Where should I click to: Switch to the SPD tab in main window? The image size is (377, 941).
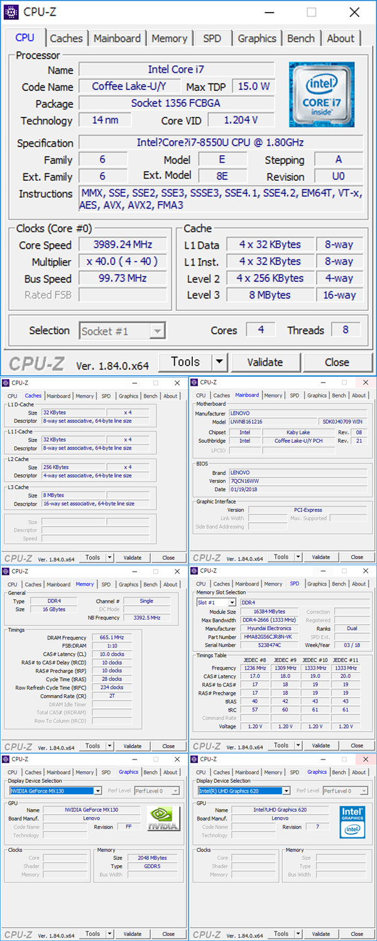click(x=212, y=38)
